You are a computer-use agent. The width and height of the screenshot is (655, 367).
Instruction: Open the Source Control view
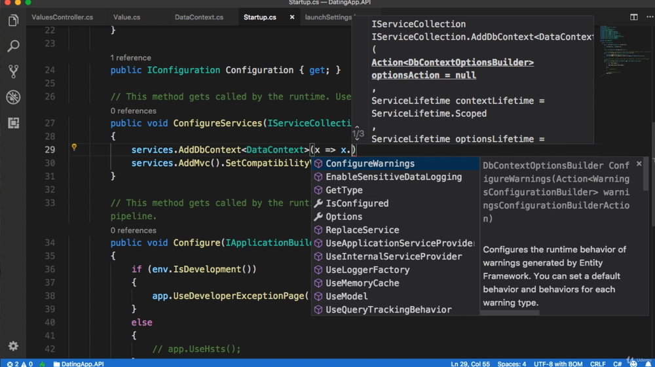pos(13,71)
